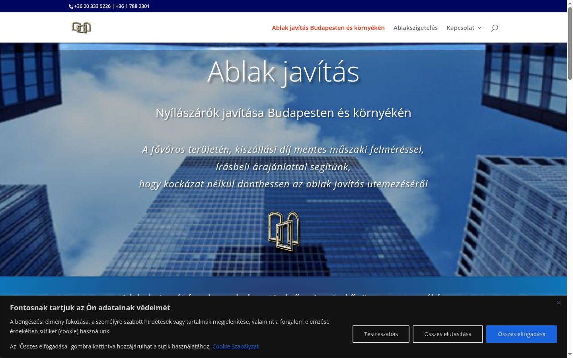Click text 'írásbeli árajánlattal segítünk,'
The image size is (573, 358).
click(283, 167)
